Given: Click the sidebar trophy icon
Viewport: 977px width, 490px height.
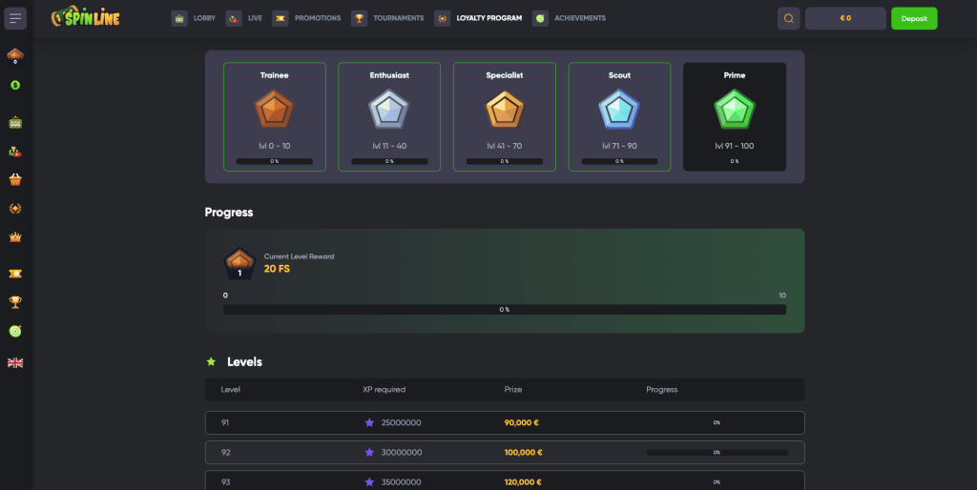Looking at the screenshot, I should 15,302.
